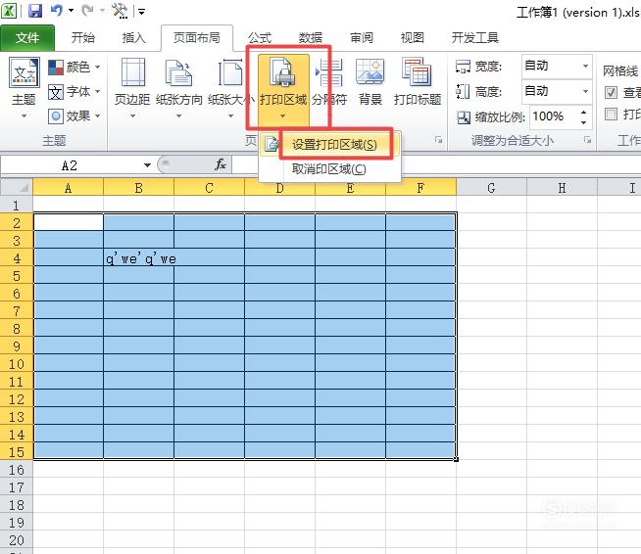Switch to the 审阅 tab
Image resolution: width=641 pixels, height=554 pixels.
(362, 38)
